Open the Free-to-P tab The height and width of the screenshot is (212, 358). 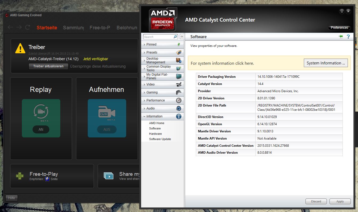100,28
